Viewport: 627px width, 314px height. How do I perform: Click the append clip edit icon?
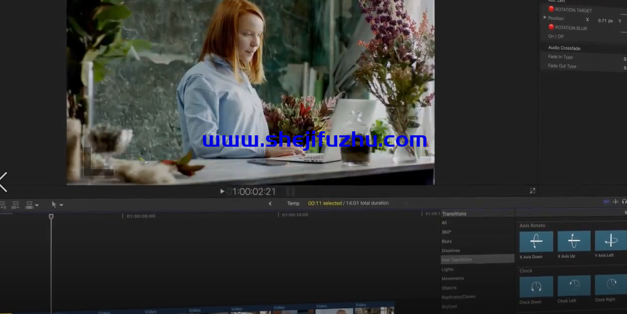pyautogui.click(x=29, y=205)
